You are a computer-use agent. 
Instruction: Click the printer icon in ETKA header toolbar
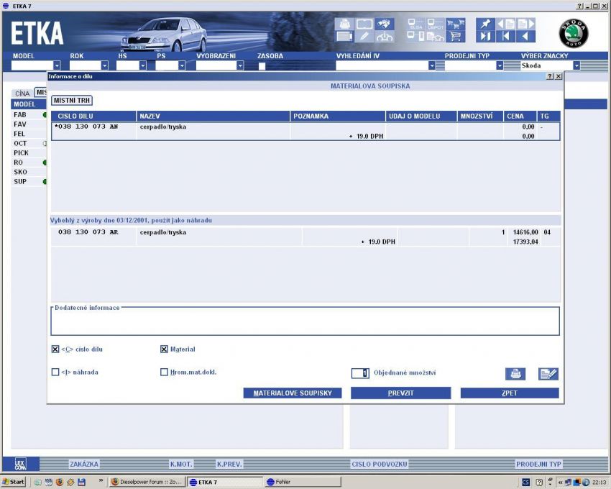coord(344,24)
